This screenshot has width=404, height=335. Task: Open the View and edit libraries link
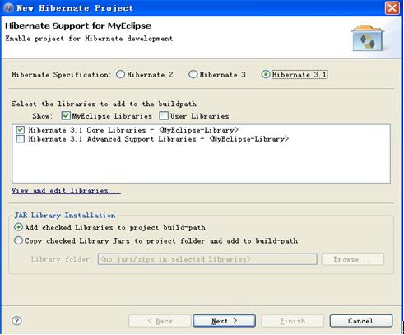click(x=66, y=190)
